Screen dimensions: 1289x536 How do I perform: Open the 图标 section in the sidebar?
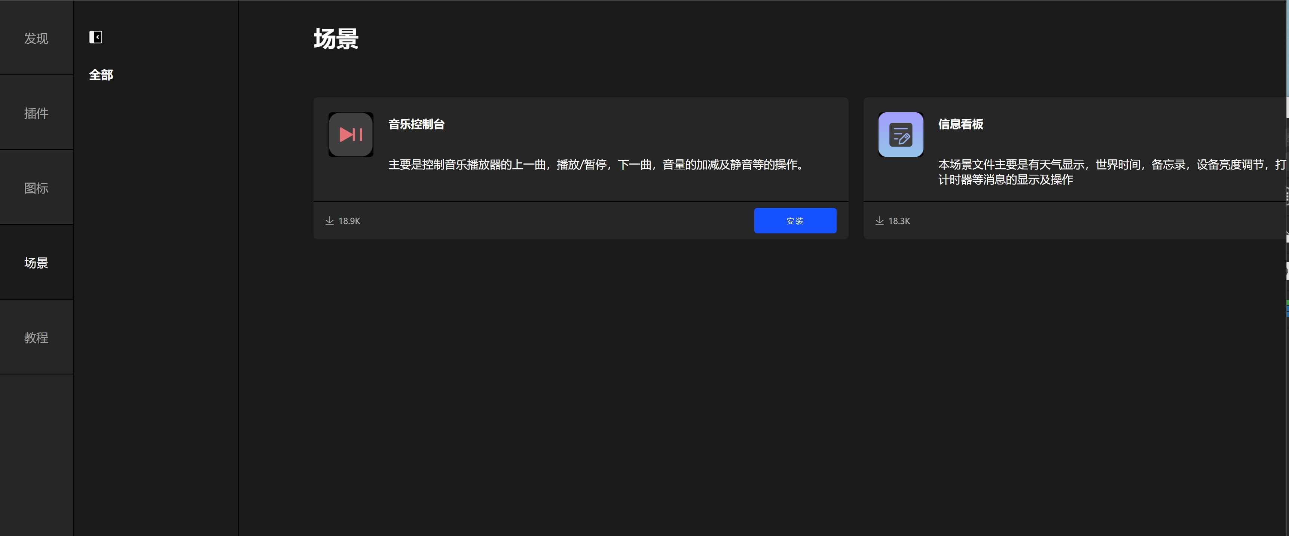tap(36, 188)
